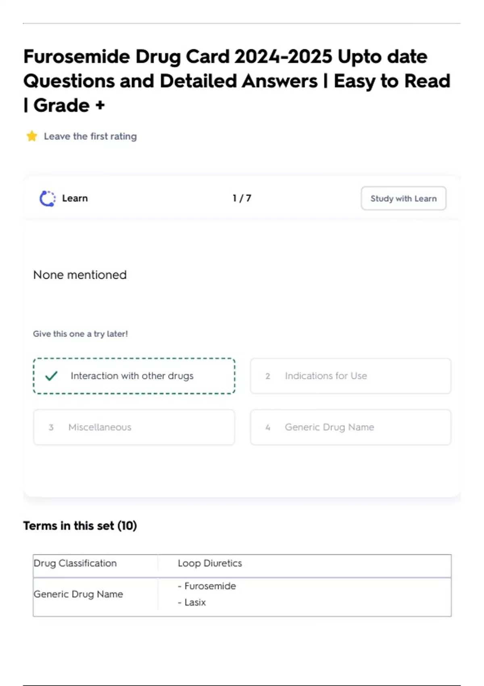Click the Learn mode spinner icon

[x=47, y=199]
